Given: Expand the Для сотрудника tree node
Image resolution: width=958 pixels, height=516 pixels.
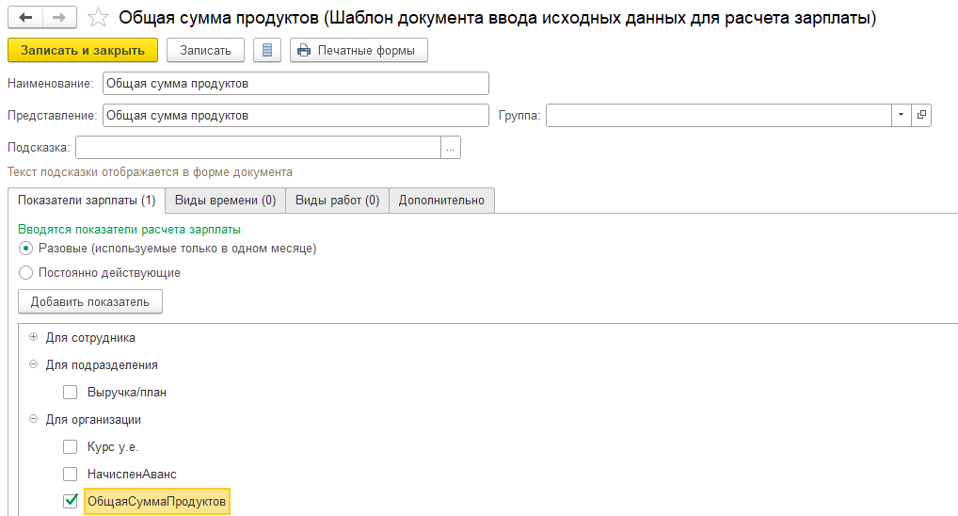Looking at the screenshot, I should [34, 337].
